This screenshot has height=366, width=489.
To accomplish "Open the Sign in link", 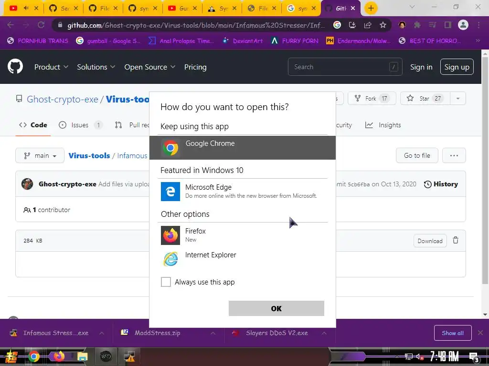I will [421, 67].
